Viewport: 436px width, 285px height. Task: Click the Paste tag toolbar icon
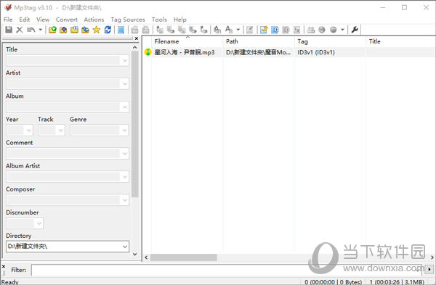point(145,30)
